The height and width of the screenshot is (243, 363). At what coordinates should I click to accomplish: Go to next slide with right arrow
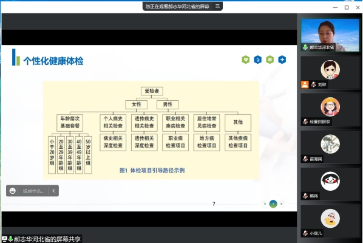click(x=282, y=204)
